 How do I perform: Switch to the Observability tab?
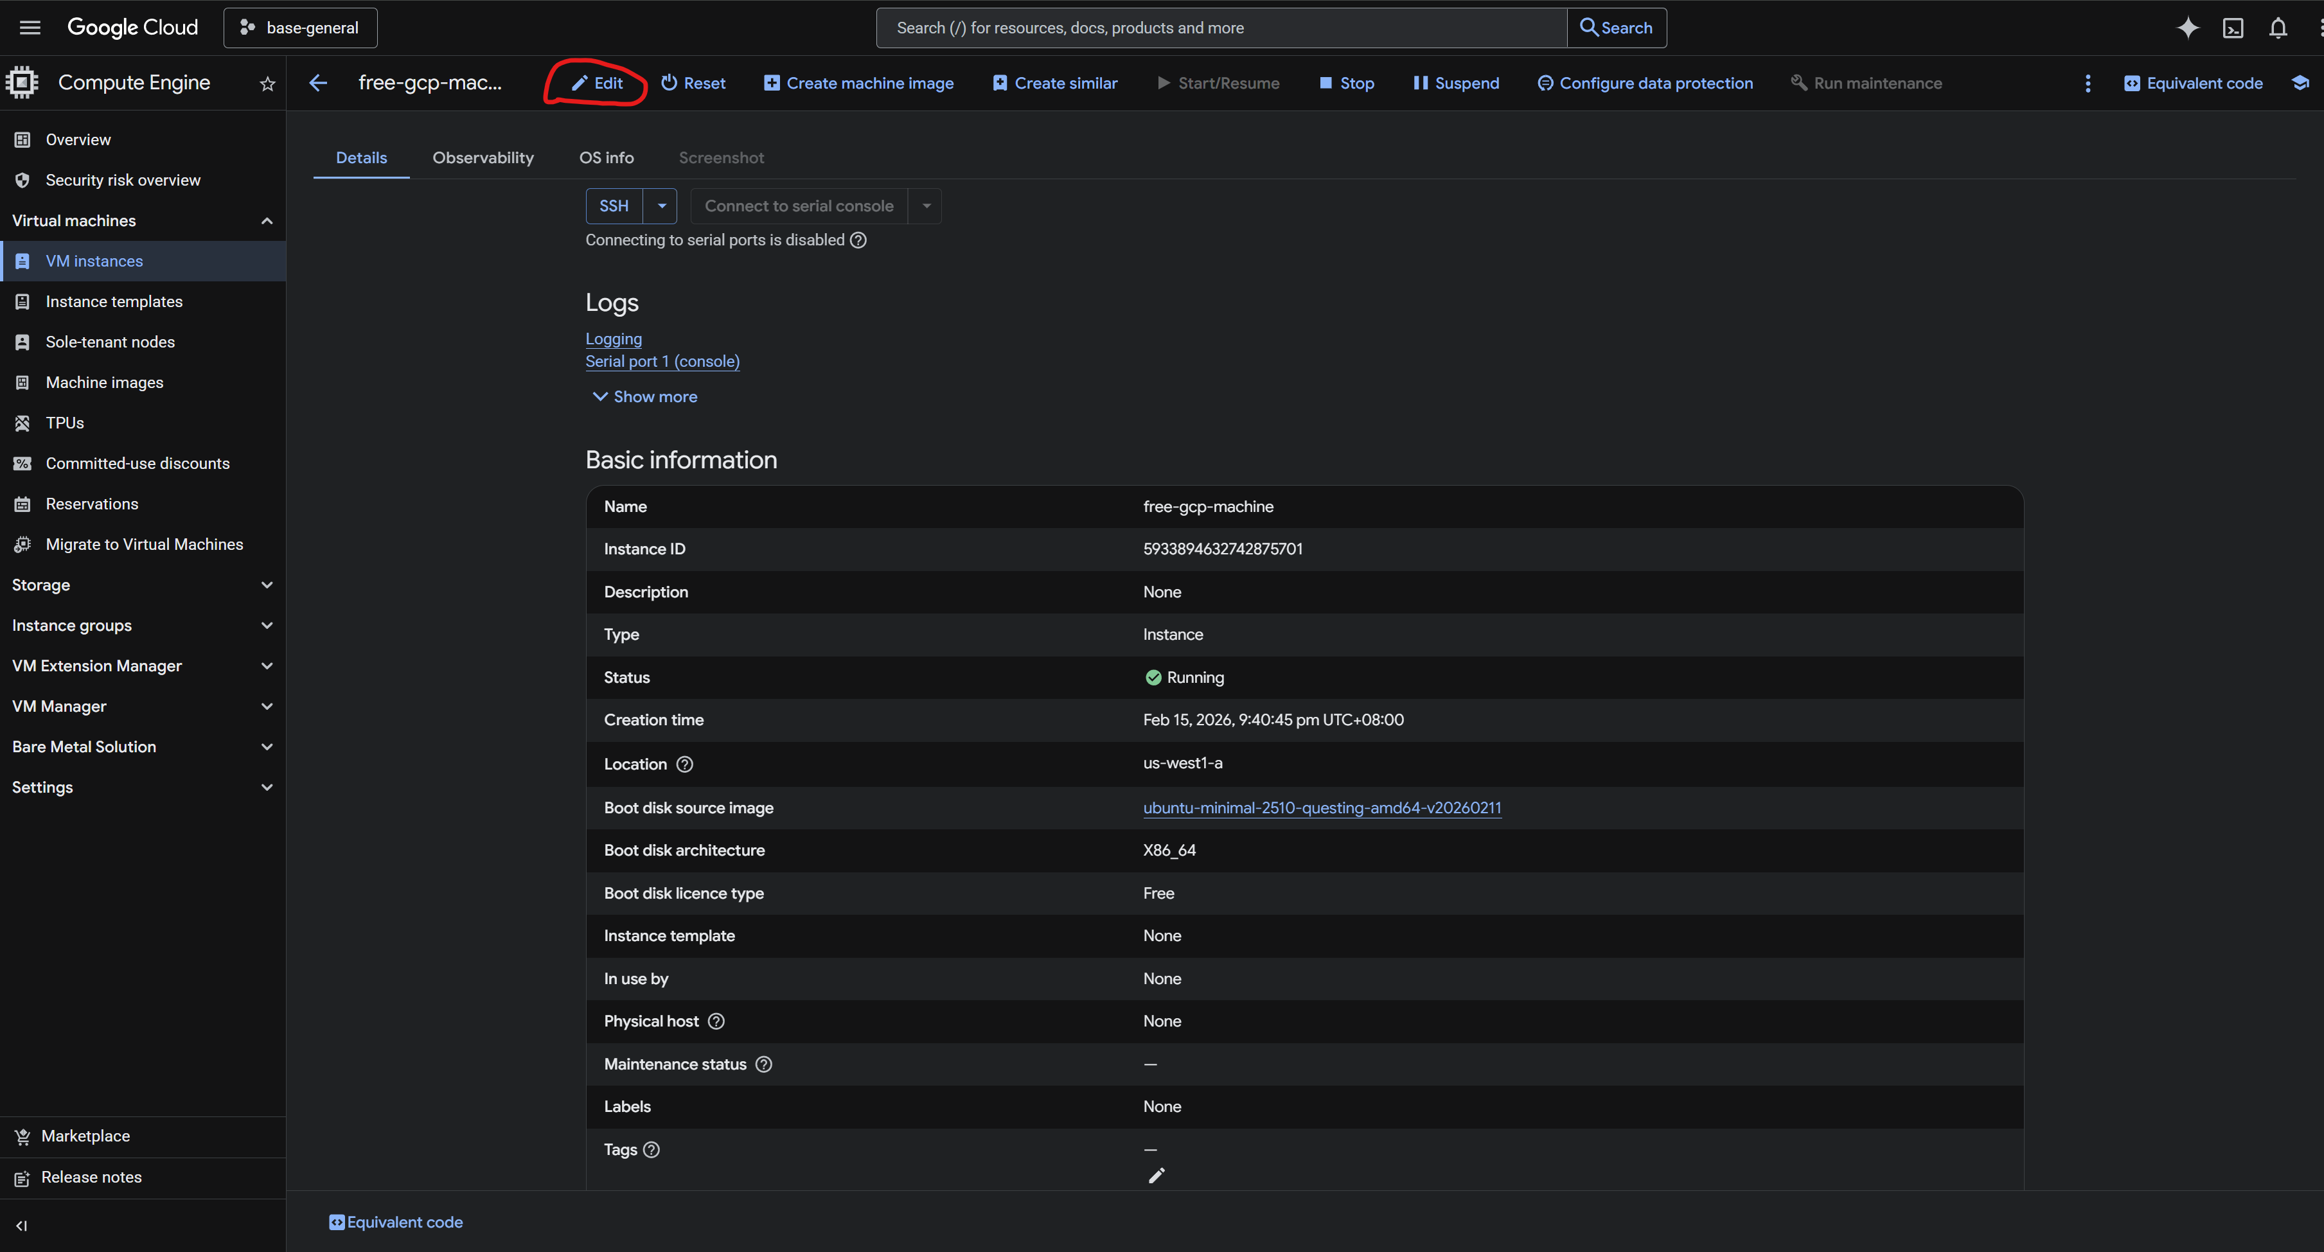click(483, 158)
